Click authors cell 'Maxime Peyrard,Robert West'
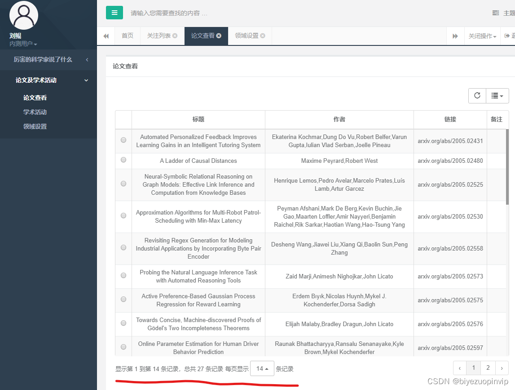 click(339, 161)
